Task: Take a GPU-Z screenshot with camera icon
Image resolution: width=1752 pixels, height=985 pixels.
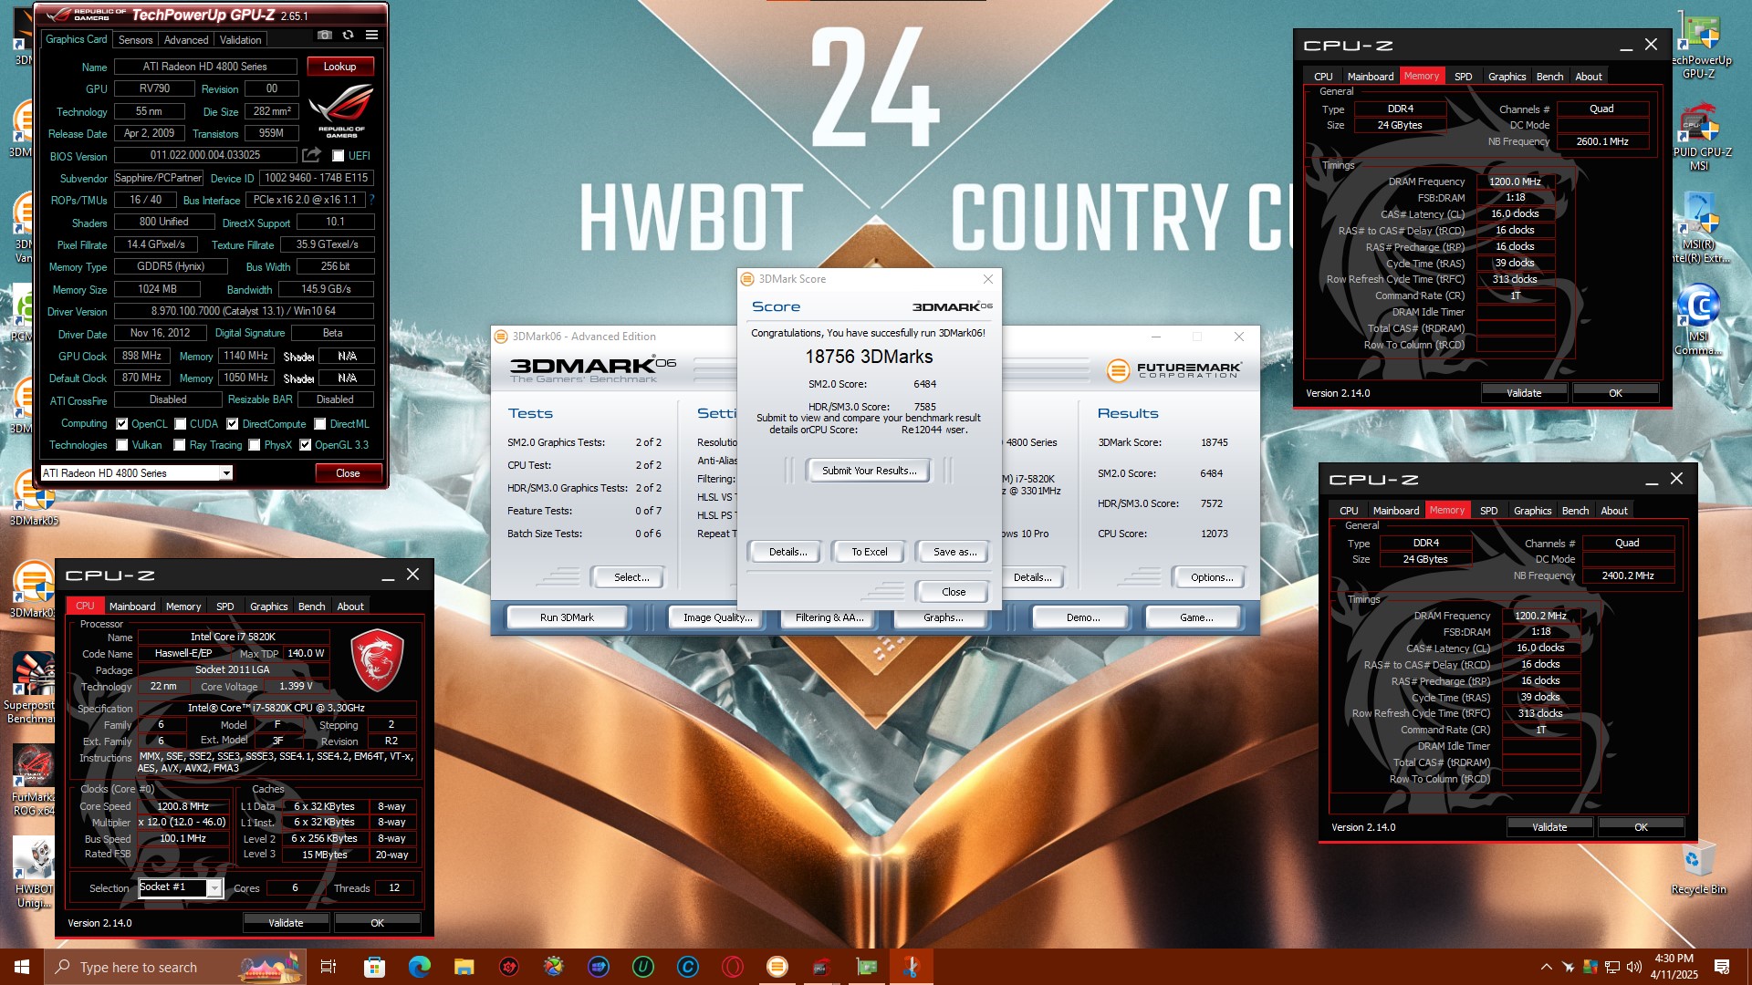Action: [324, 36]
